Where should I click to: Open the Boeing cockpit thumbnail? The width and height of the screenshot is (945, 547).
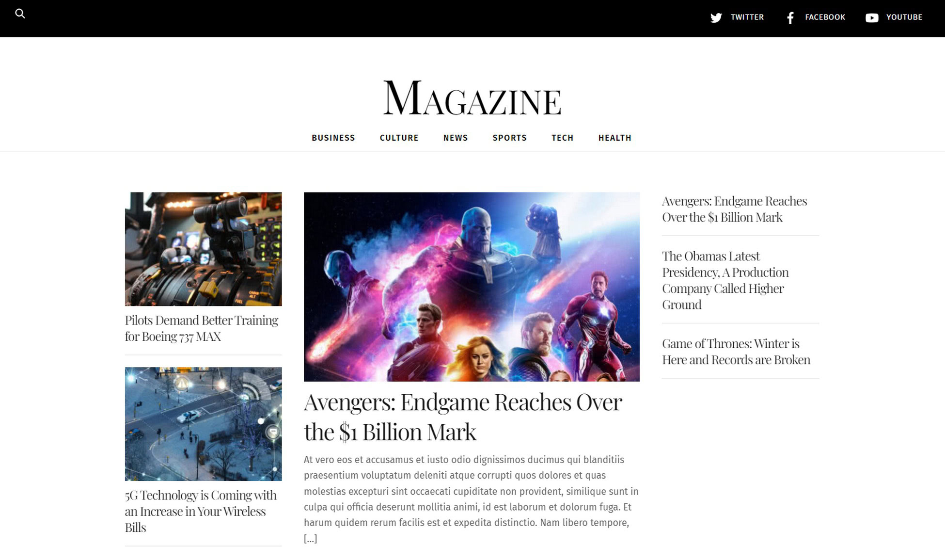pos(203,249)
